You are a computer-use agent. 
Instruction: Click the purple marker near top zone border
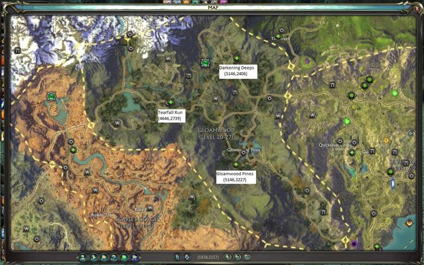coord(307,61)
